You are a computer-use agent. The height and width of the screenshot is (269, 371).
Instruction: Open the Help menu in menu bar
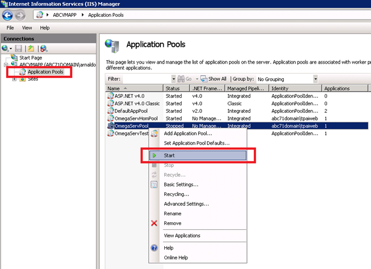click(45, 28)
